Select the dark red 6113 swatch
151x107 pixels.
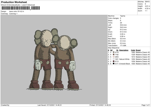click(114, 61)
